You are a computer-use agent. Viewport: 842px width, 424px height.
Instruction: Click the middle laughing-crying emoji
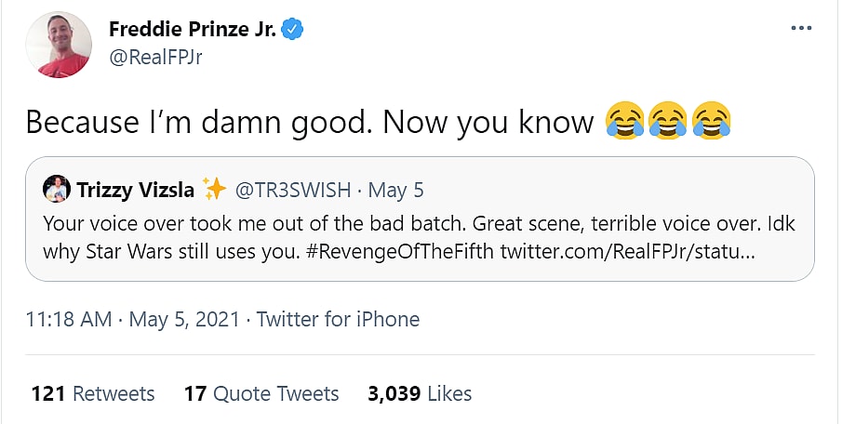coord(668,122)
